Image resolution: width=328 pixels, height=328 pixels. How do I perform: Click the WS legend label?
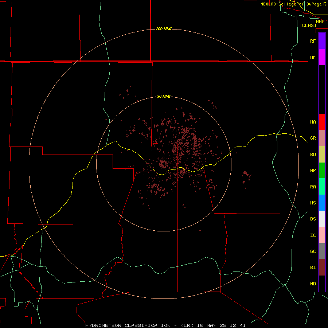point(313,203)
